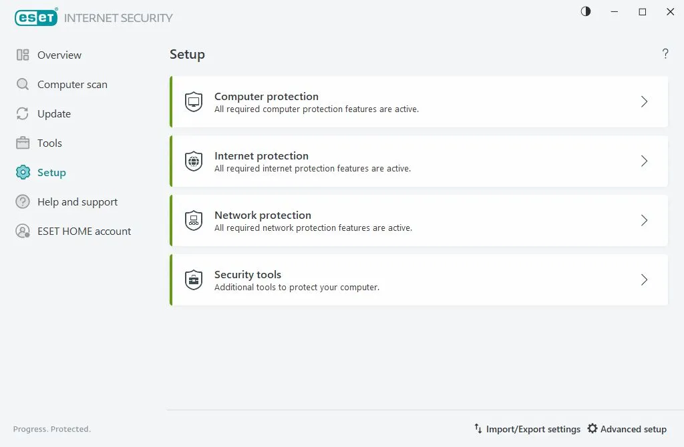Click the Computer scan magnifier icon

[x=23, y=84]
